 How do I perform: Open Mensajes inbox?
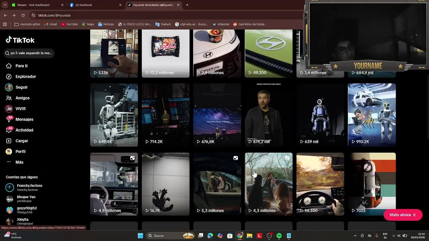tap(19, 119)
